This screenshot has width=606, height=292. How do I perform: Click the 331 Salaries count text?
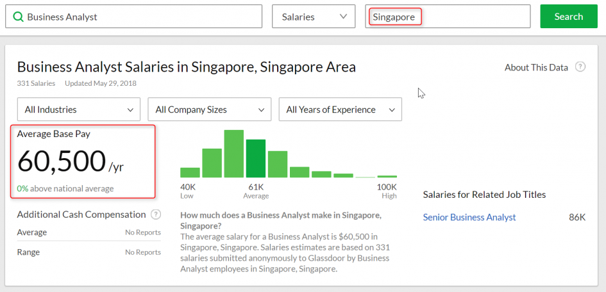point(36,83)
